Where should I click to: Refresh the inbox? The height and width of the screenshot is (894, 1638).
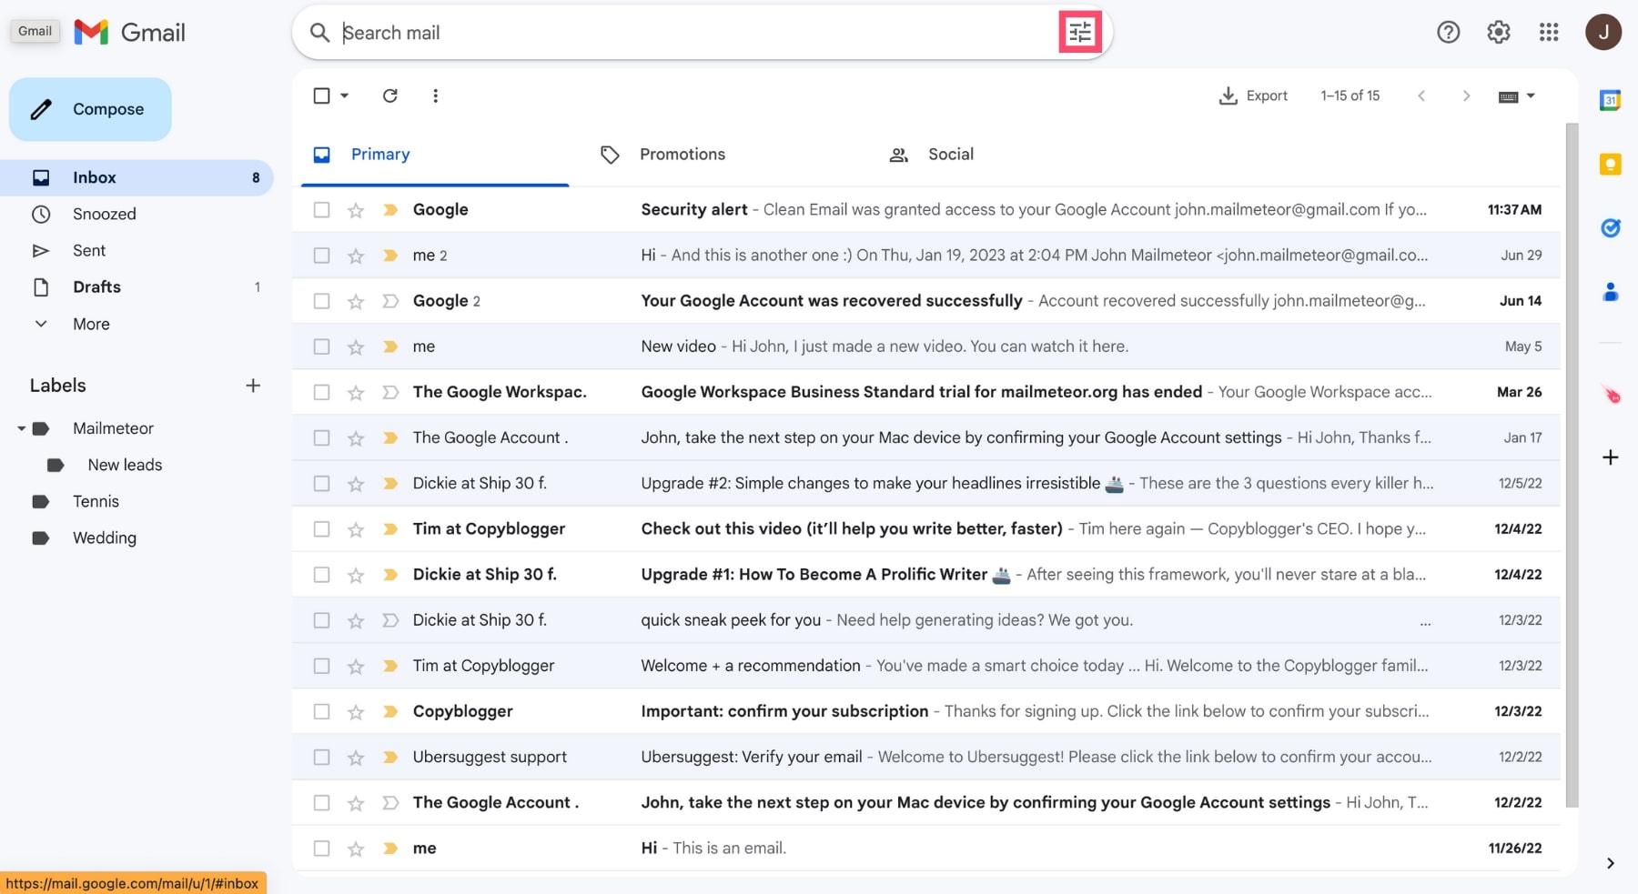coord(389,95)
